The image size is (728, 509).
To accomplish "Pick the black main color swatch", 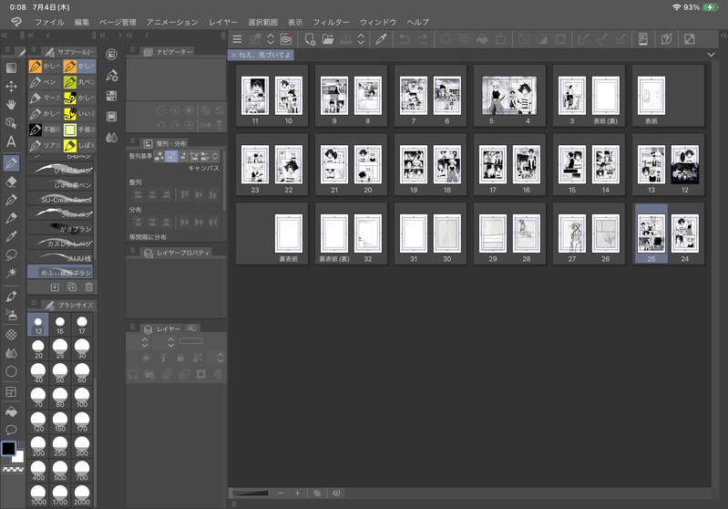I will [x=8, y=448].
